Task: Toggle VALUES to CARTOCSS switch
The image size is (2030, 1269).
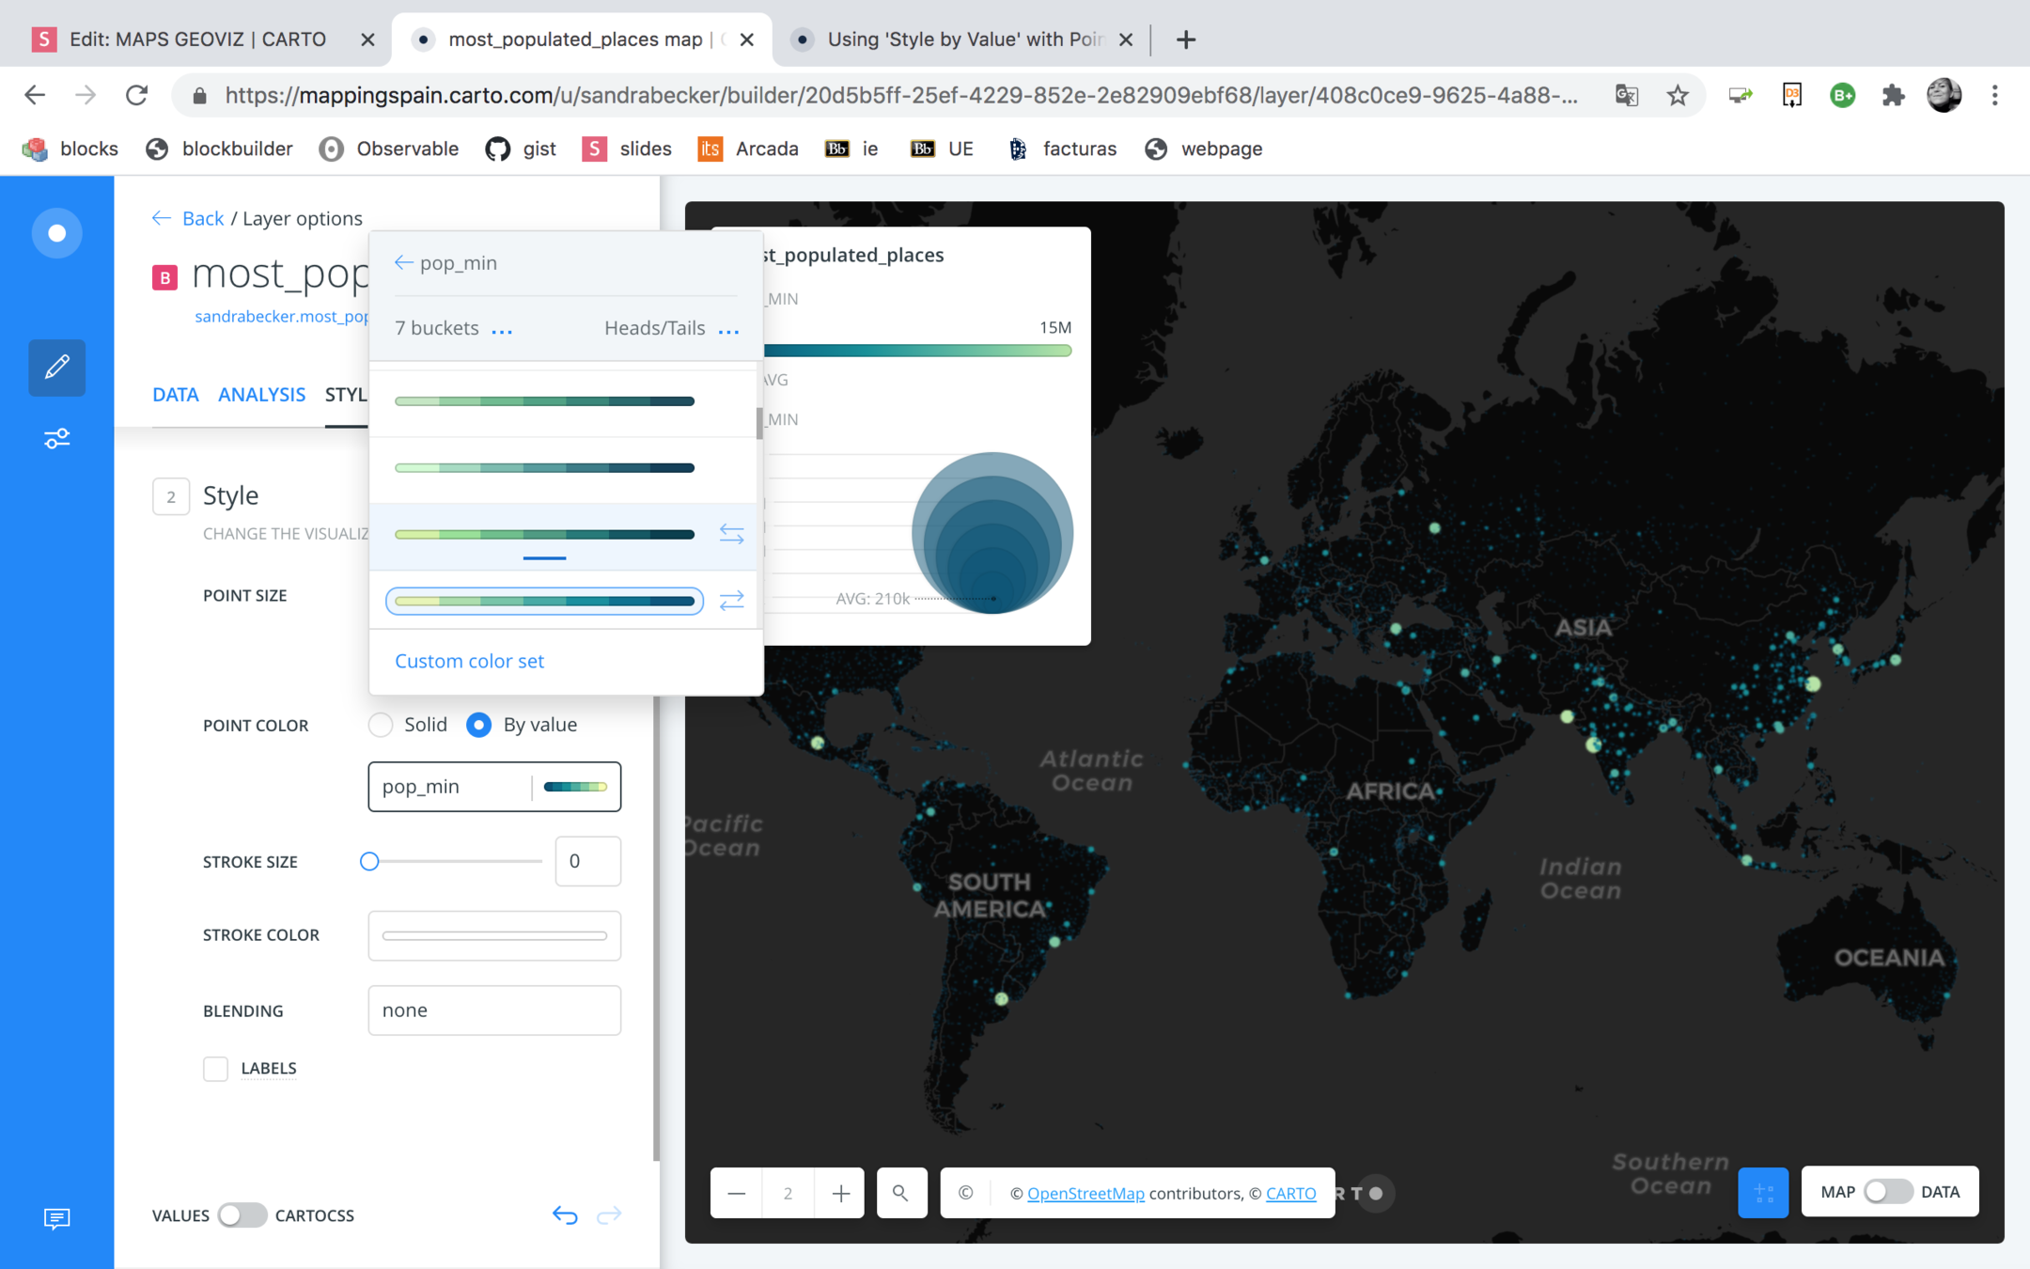Action: click(242, 1215)
